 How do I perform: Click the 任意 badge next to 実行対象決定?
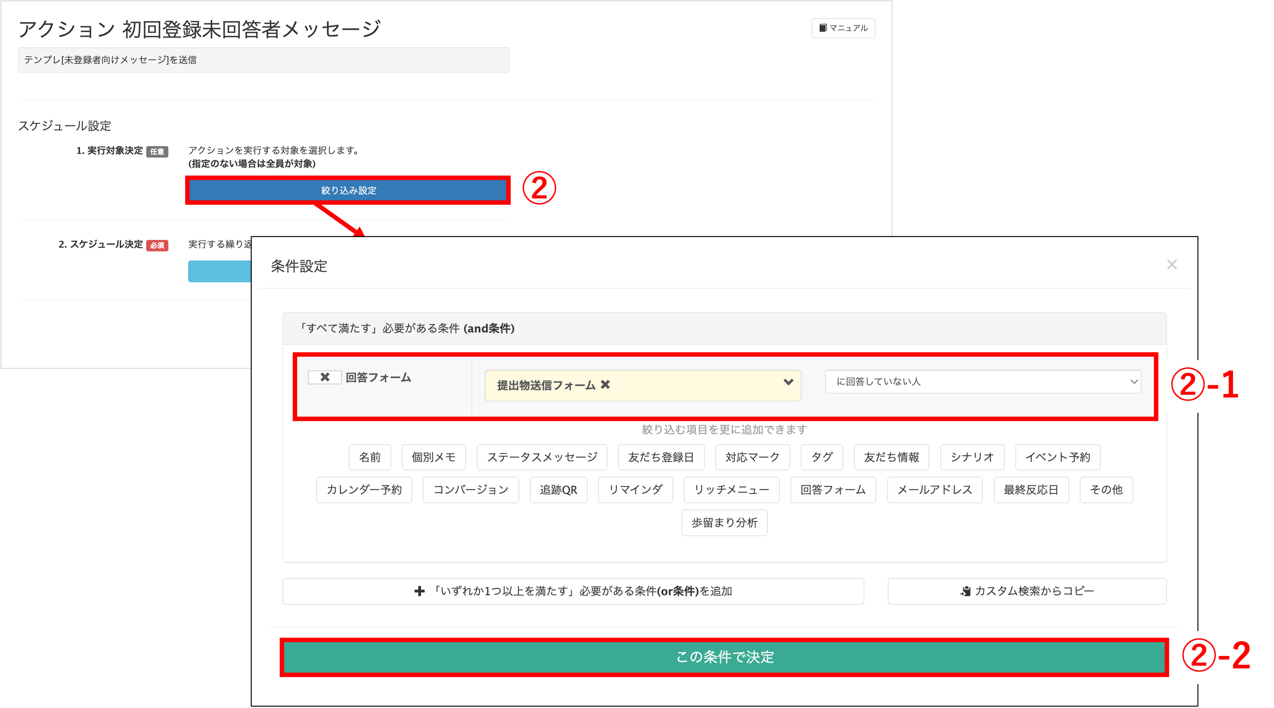[x=157, y=151]
